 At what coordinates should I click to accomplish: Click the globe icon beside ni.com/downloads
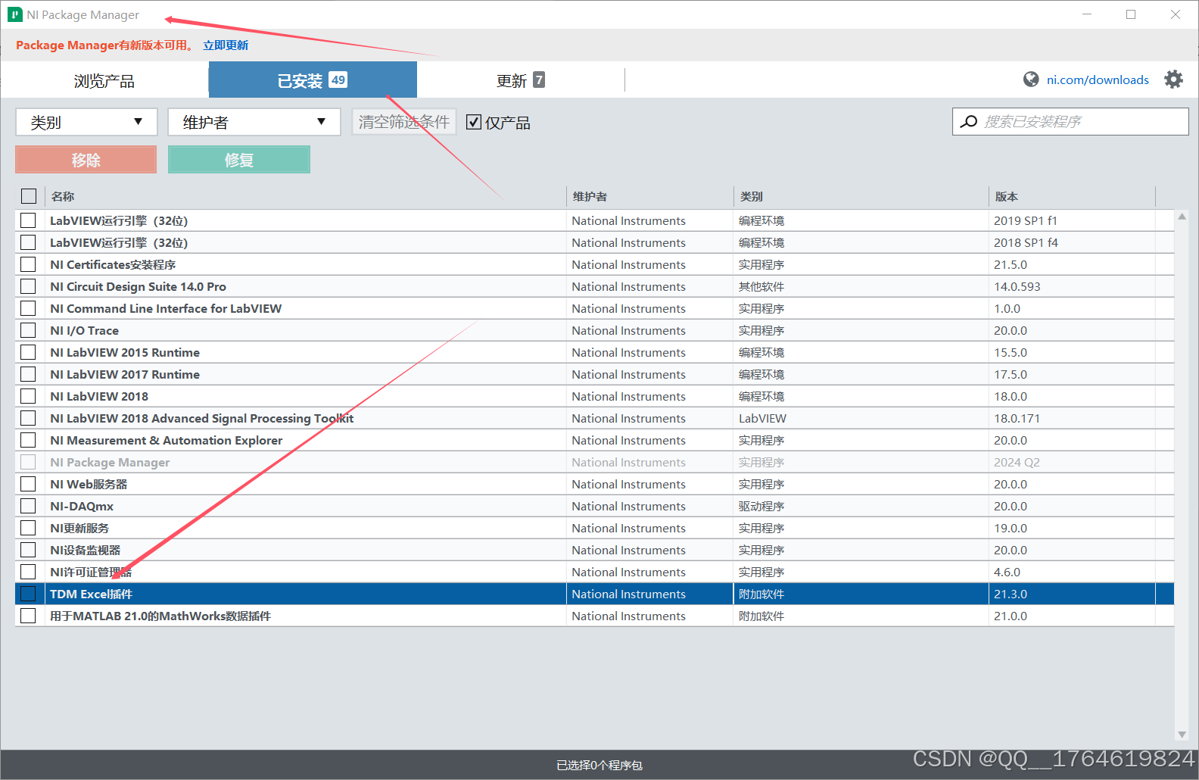click(x=1031, y=80)
